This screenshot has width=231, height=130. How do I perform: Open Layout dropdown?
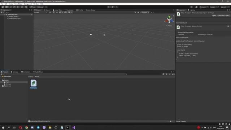click(x=225, y=7)
